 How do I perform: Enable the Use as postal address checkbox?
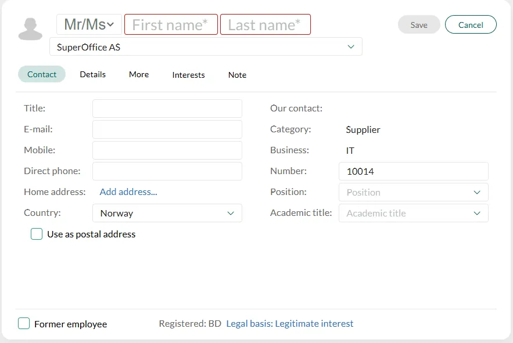(37, 234)
